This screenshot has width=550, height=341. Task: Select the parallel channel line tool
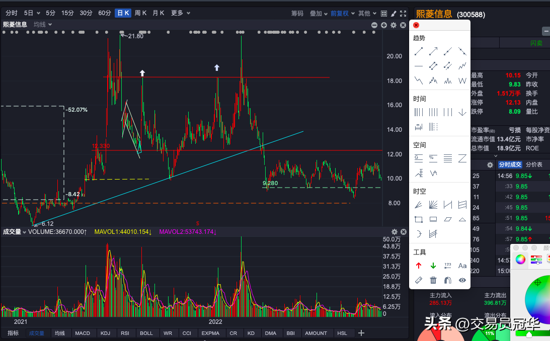pyautogui.click(x=433, y=66)
